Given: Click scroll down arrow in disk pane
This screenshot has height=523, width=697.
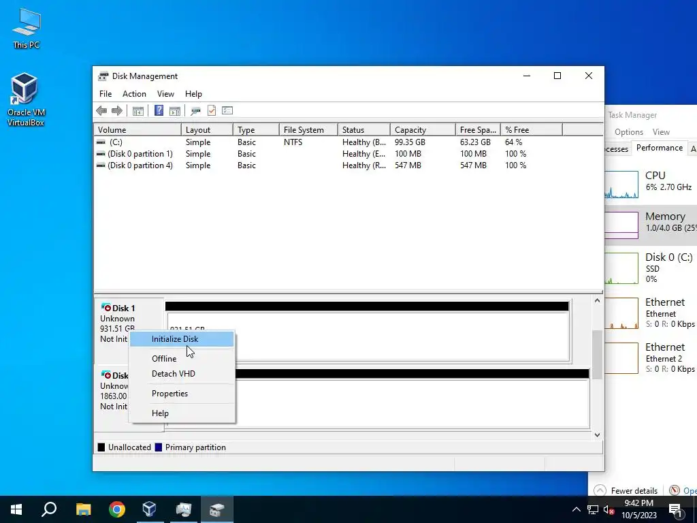Looking at the screenshot, I should coord(598,435).
